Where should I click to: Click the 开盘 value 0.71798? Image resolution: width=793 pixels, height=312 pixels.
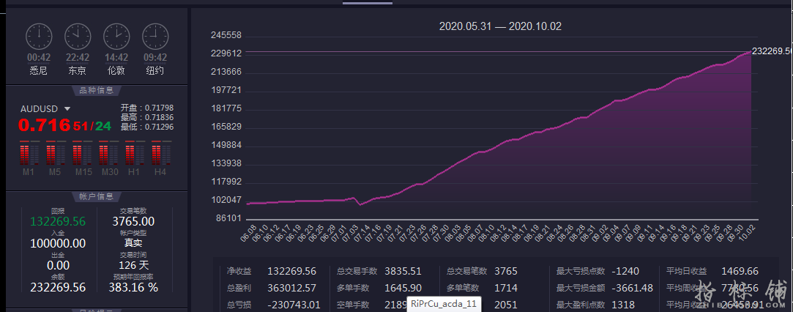[x=160, y=108]
